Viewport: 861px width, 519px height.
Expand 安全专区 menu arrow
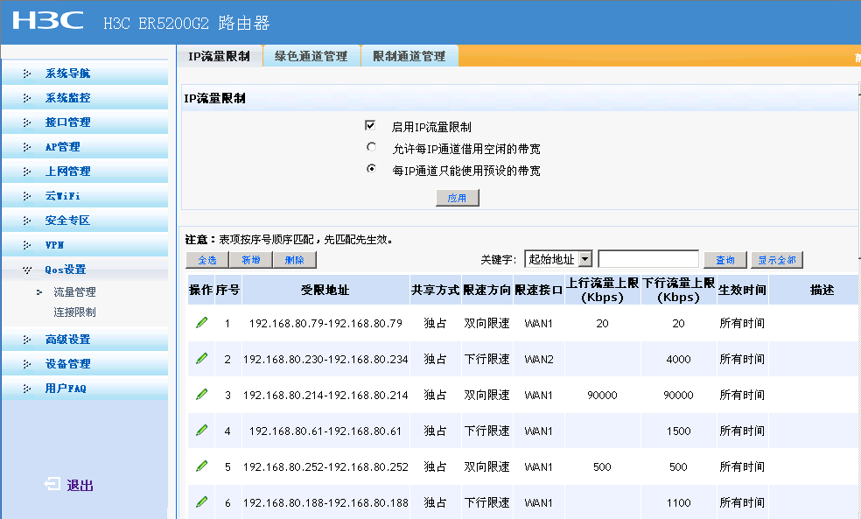pyautogui.click(x=26, y=221)
